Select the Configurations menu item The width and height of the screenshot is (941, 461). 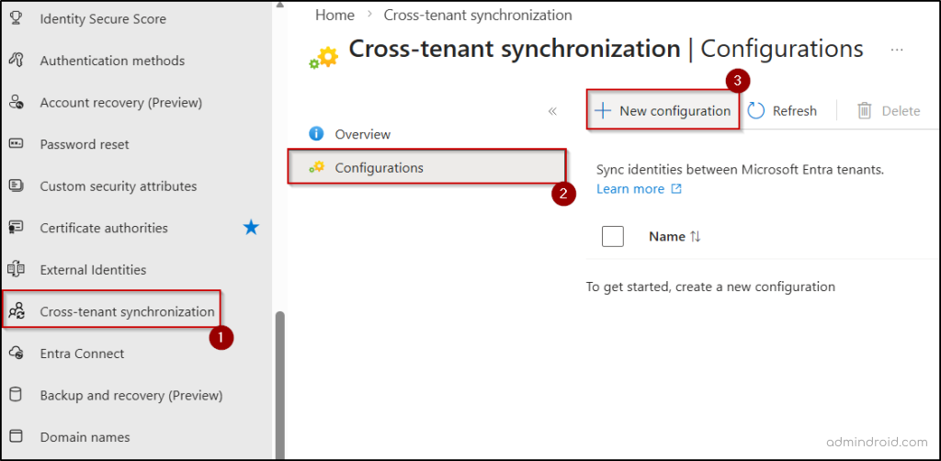click(426, 168)
